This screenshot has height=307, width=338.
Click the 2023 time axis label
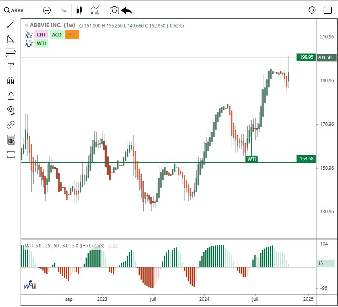click(102, 299)
